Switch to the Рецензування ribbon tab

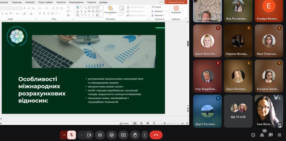point(76,2)
